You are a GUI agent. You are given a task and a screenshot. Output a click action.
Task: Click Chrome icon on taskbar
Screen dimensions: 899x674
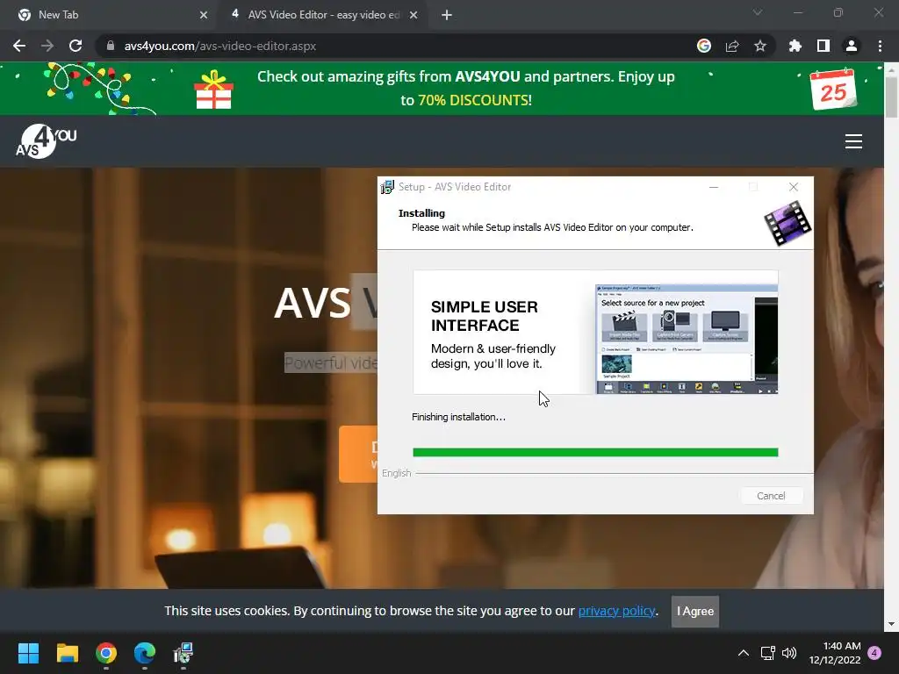(x=106, y=653)
